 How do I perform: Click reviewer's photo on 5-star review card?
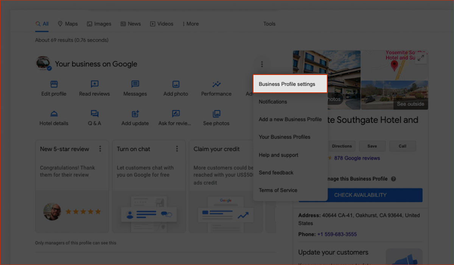(52, 212)
